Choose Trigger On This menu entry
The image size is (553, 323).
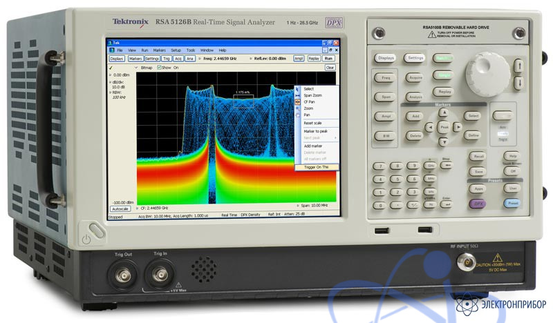click(x=315, y=166)
